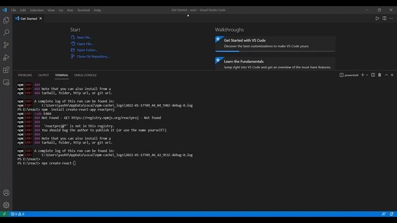Close the terminal panel
Image resolution: width=397 pixels, height=223 pixels.
pos(392,75)
